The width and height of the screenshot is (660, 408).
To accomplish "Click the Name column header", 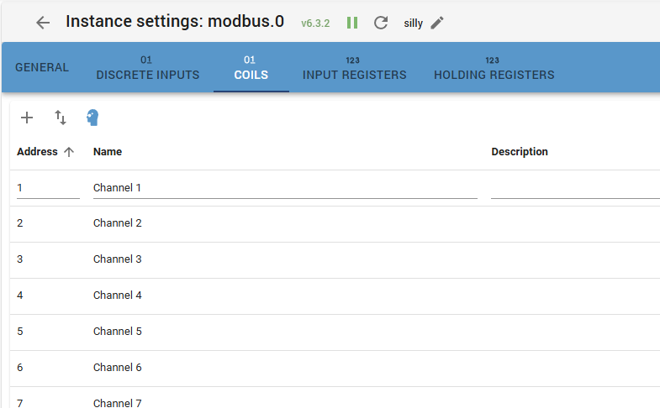I will 108,152.
